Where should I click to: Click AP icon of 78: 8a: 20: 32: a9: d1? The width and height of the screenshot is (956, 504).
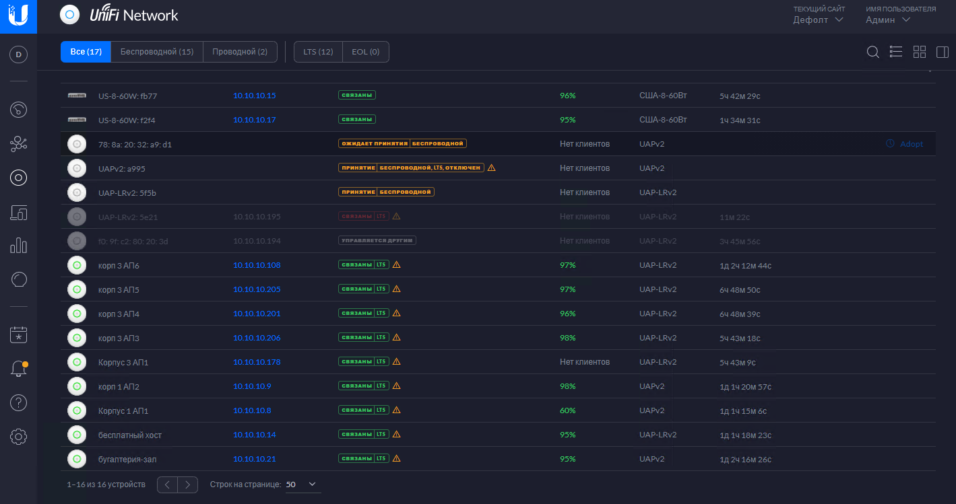click(x=77, y=144)
